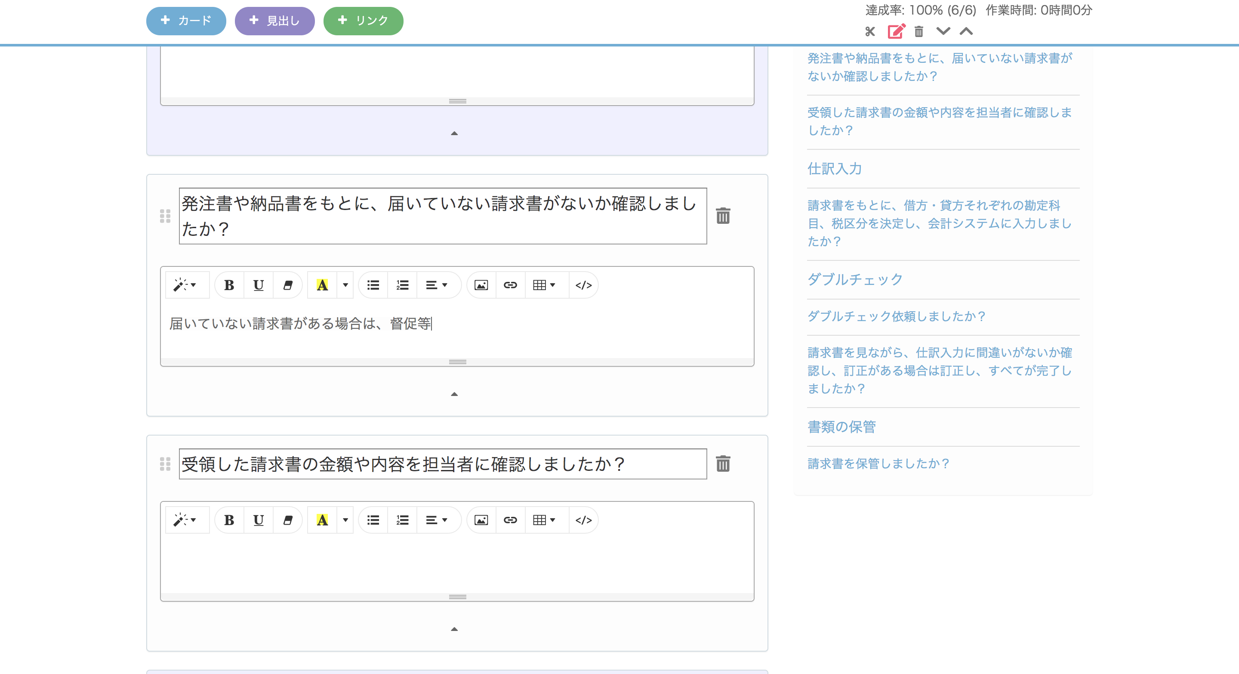Toggle underline in the 督促等 editor
Screen dimensions: 1239x674
258,285
